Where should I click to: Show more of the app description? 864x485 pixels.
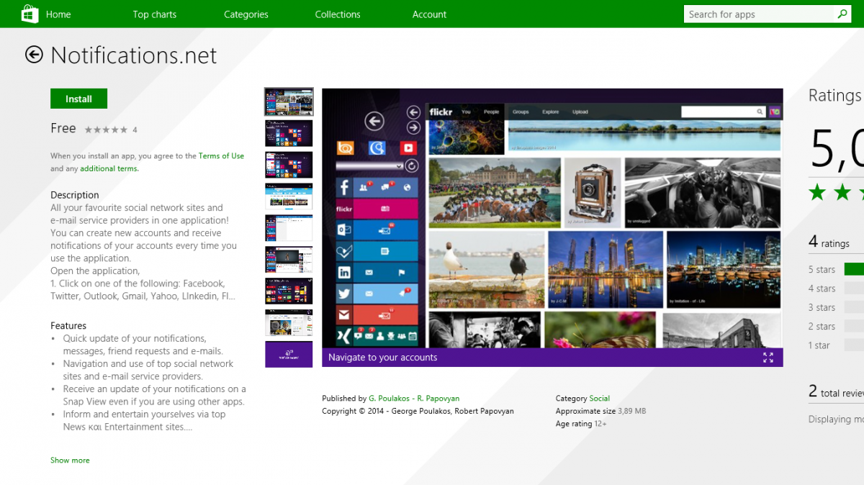pyautogui.click(x=70, y=460)
